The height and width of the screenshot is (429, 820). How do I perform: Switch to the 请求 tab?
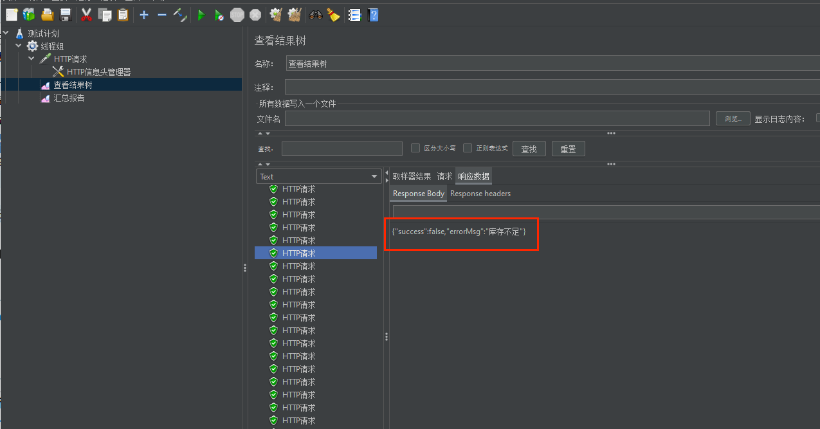coord(444,176)
